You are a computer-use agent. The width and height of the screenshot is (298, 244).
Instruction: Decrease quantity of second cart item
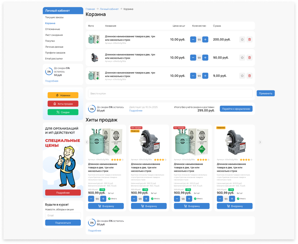click(193, 58)
